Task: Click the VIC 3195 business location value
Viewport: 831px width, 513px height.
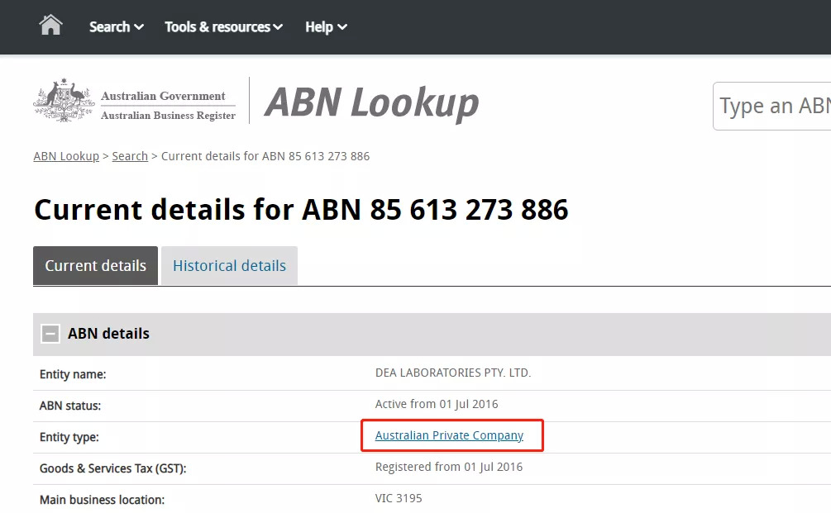Action: click(399, 498)
